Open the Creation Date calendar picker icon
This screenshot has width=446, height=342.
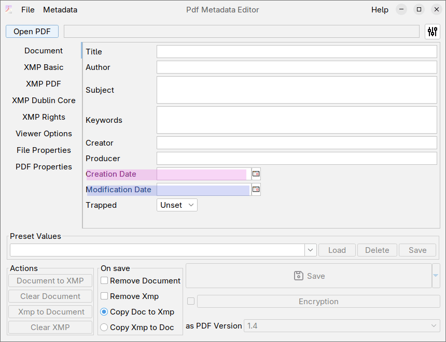[x=256, y=174]
